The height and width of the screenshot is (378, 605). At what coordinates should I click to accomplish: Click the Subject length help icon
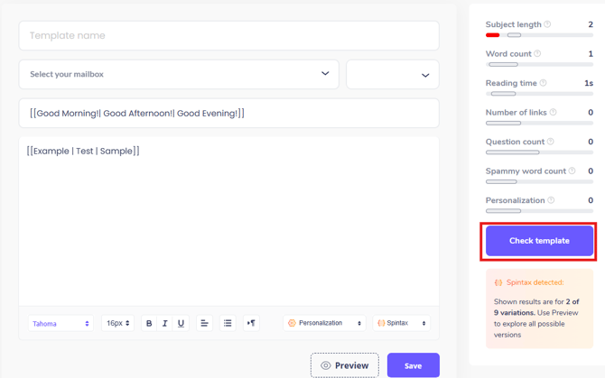click(547, 24)
